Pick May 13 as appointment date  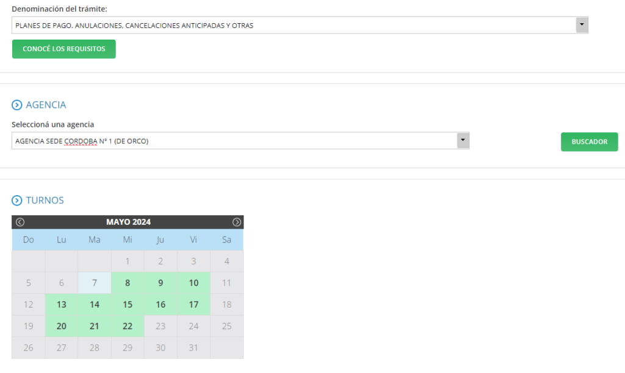[62, 305]
